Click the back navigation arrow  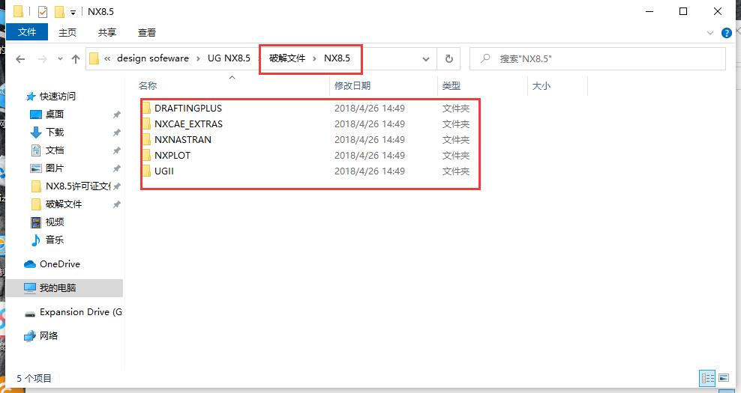tap(20, 59)
